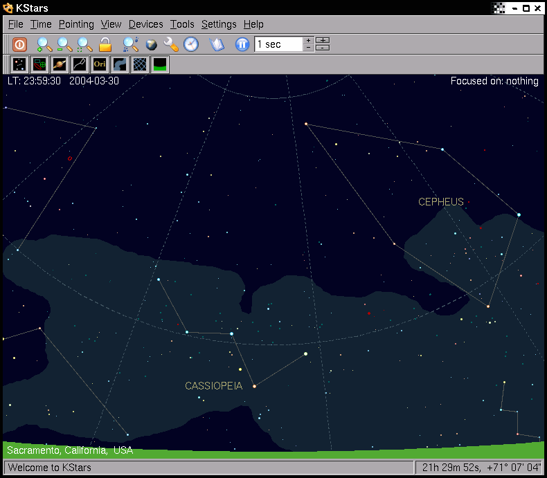Image resolution: width=547 pixels, height=478 pixels.
Task: Toggle coordinate grid display
Action: point(140,65)
